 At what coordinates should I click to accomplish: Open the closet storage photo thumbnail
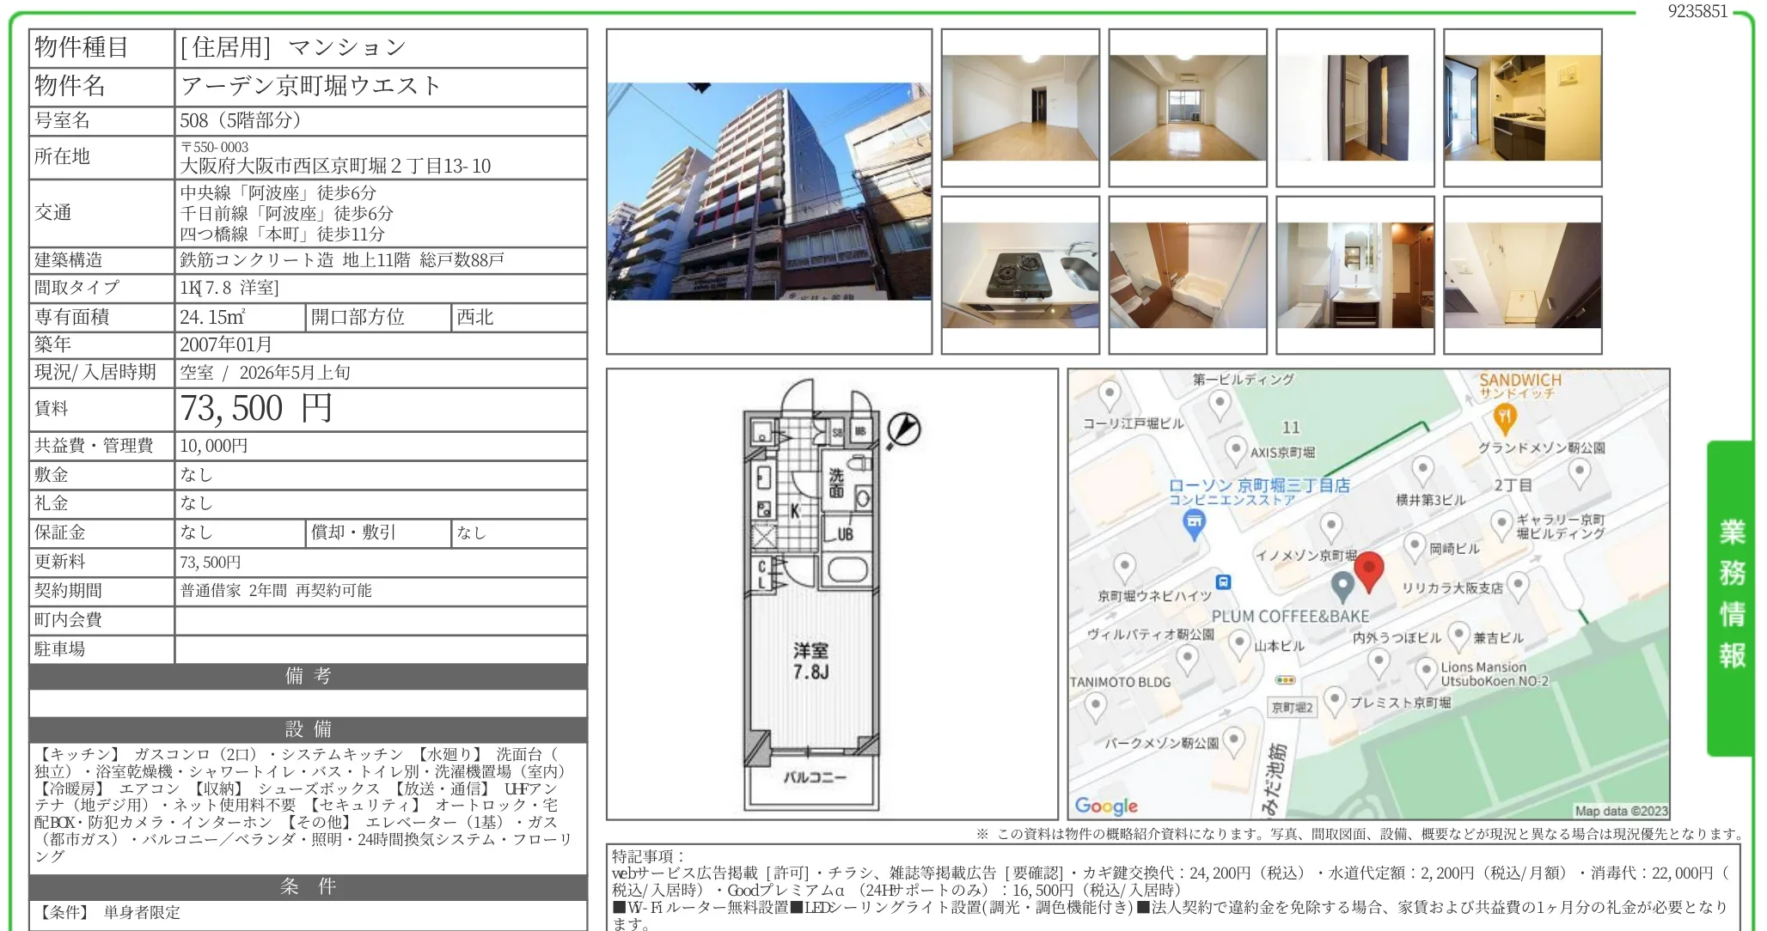point(1354,108)
